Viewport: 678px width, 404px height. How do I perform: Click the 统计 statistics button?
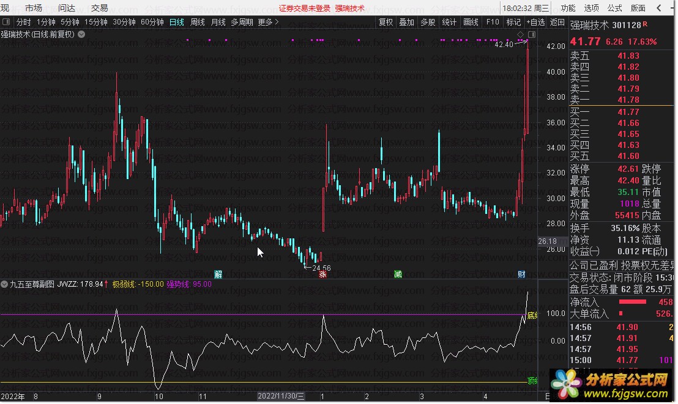pyautogui.click(x=449, y=22)
